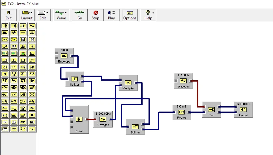
Task: Click the L-R palette icon
Action: (23, 94)
